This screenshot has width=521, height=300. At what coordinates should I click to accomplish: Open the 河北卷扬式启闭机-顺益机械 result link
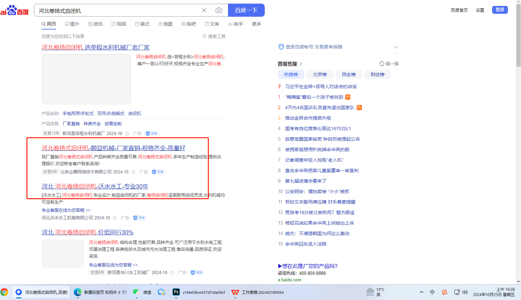[x=114, y=148]
